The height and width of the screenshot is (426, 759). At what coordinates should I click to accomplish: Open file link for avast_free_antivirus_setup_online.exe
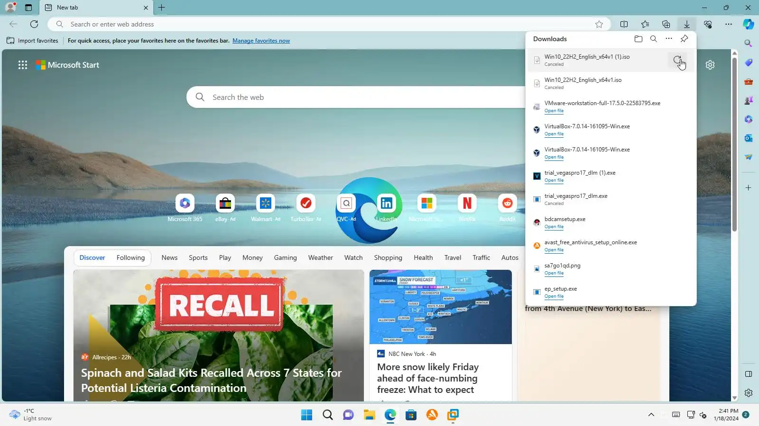click(x=554, y=250)
